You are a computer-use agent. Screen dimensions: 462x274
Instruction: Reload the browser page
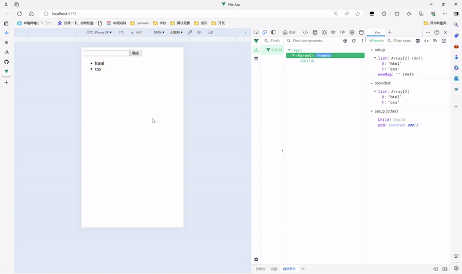[x=20, y=13]
